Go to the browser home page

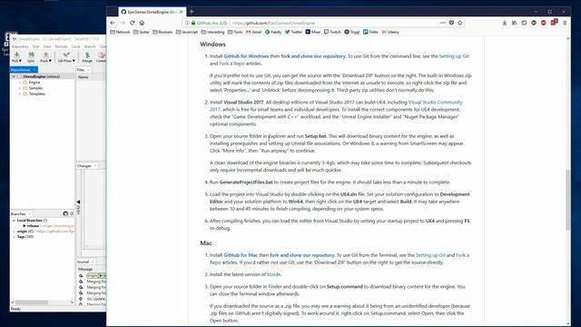coord(142,23)
